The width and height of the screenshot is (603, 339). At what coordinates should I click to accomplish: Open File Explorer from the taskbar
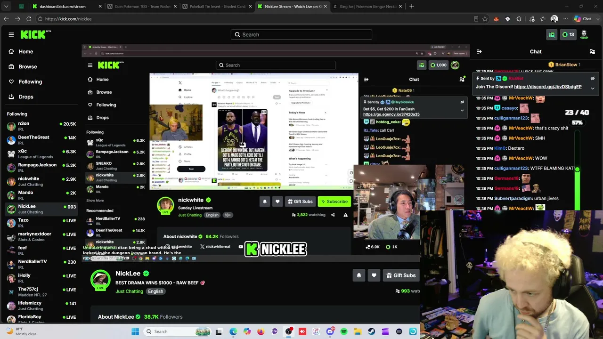pos(358,331)
